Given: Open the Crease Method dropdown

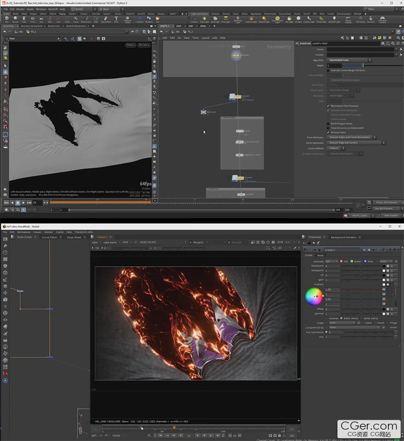Looking at the screenshot, I should (336, 148).
